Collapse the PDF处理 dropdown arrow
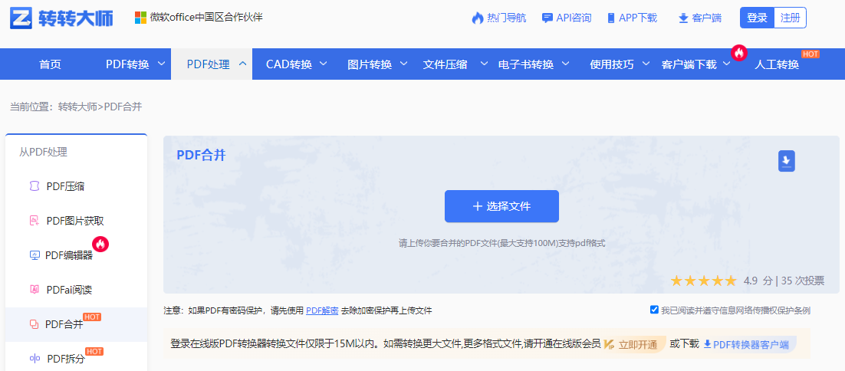Viewport: 845px width, 371px height. point(242,64)
